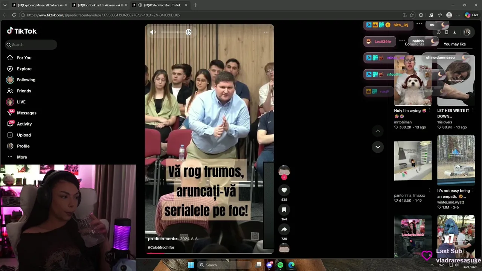Go back with the browser back arrow
The height and width of the screenshot is (271, 482).
tap(5, 15)
